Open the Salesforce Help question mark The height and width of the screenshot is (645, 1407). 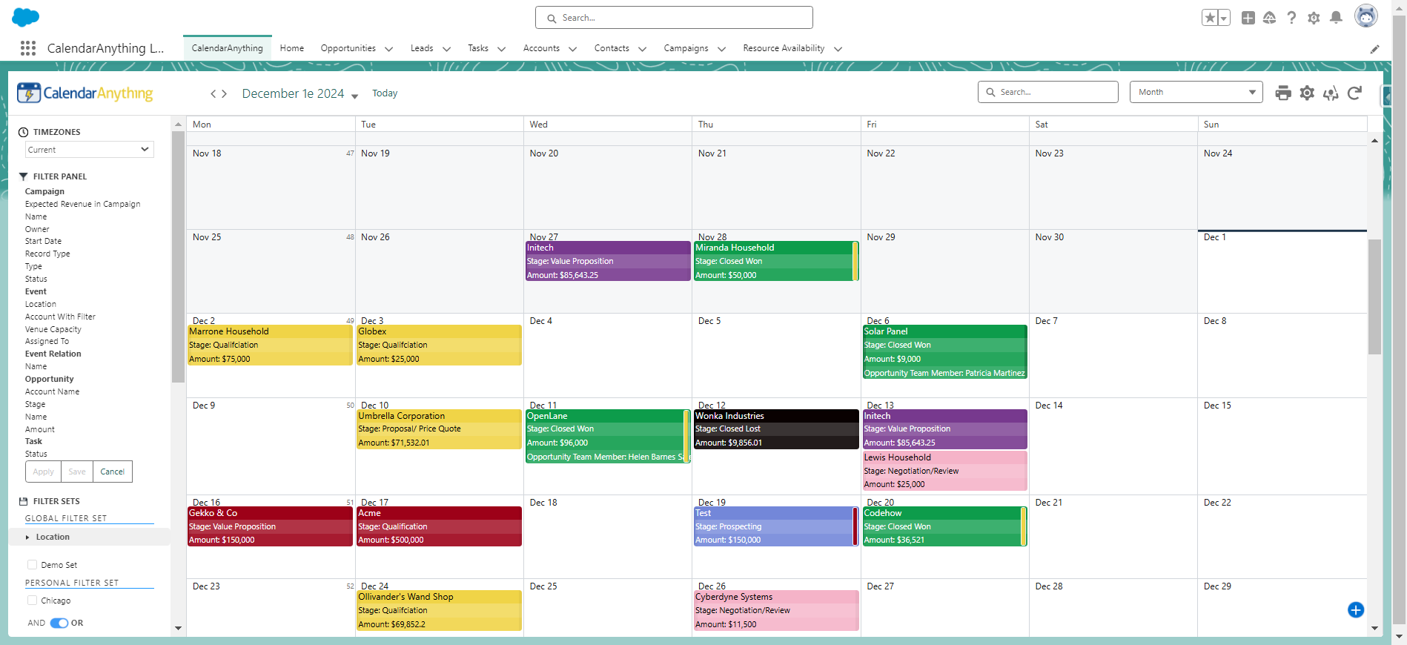click(x=1292, y=18)
